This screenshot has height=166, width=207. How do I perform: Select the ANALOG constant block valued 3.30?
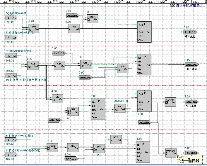70,159
